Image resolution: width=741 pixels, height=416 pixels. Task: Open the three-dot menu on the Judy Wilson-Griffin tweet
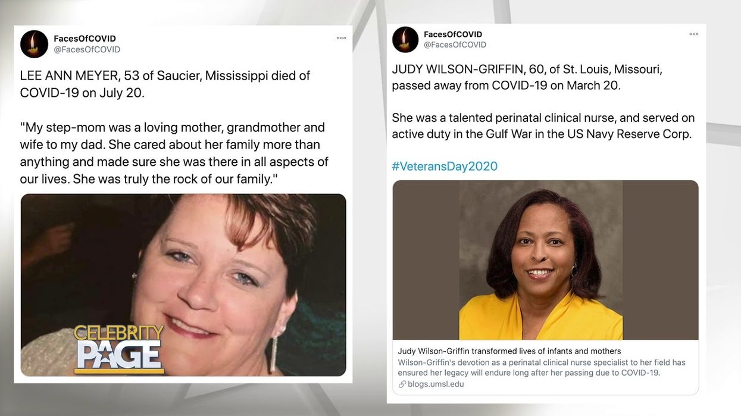click(x=693, y=34)
